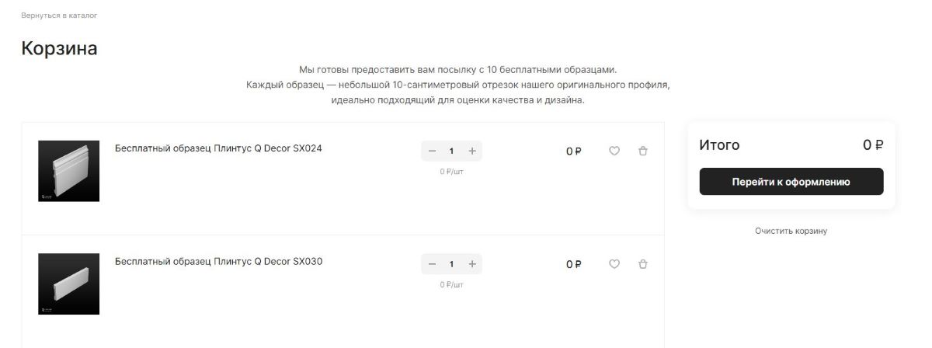The width and height of the screenshot is (932, 348).
Task: Click the SX030 quantity field
Action: pos(451,264)
